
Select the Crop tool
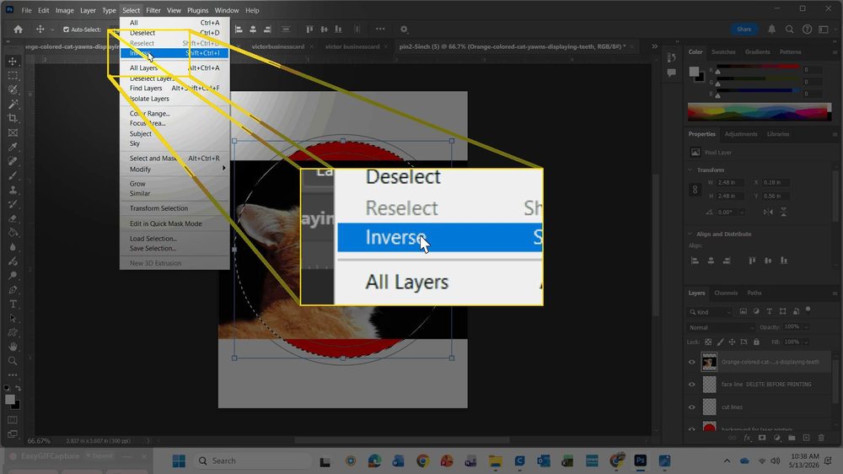point(13,118)
